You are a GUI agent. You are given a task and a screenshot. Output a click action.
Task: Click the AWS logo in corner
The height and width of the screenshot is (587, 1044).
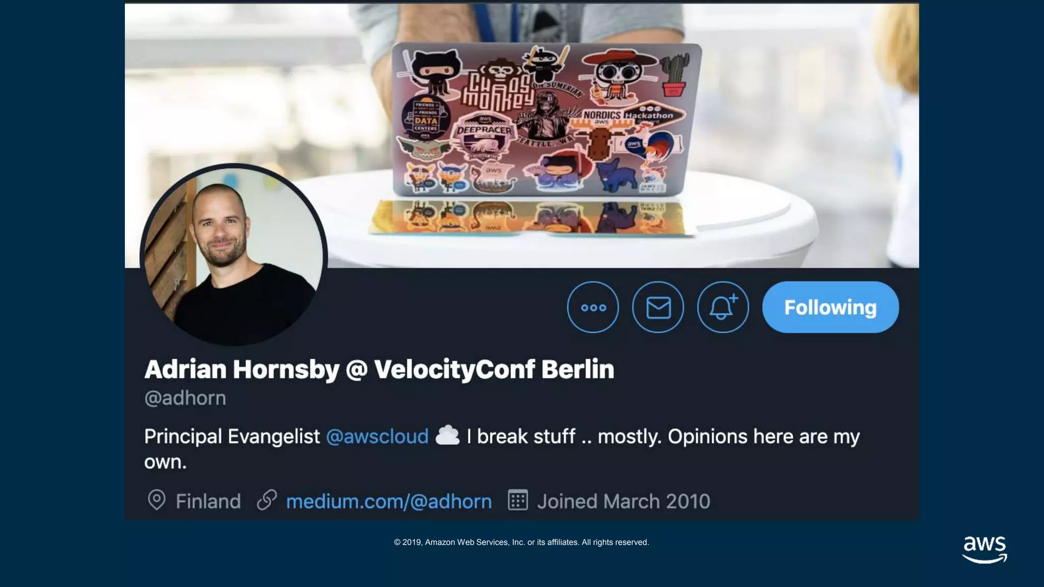point(984,549)
